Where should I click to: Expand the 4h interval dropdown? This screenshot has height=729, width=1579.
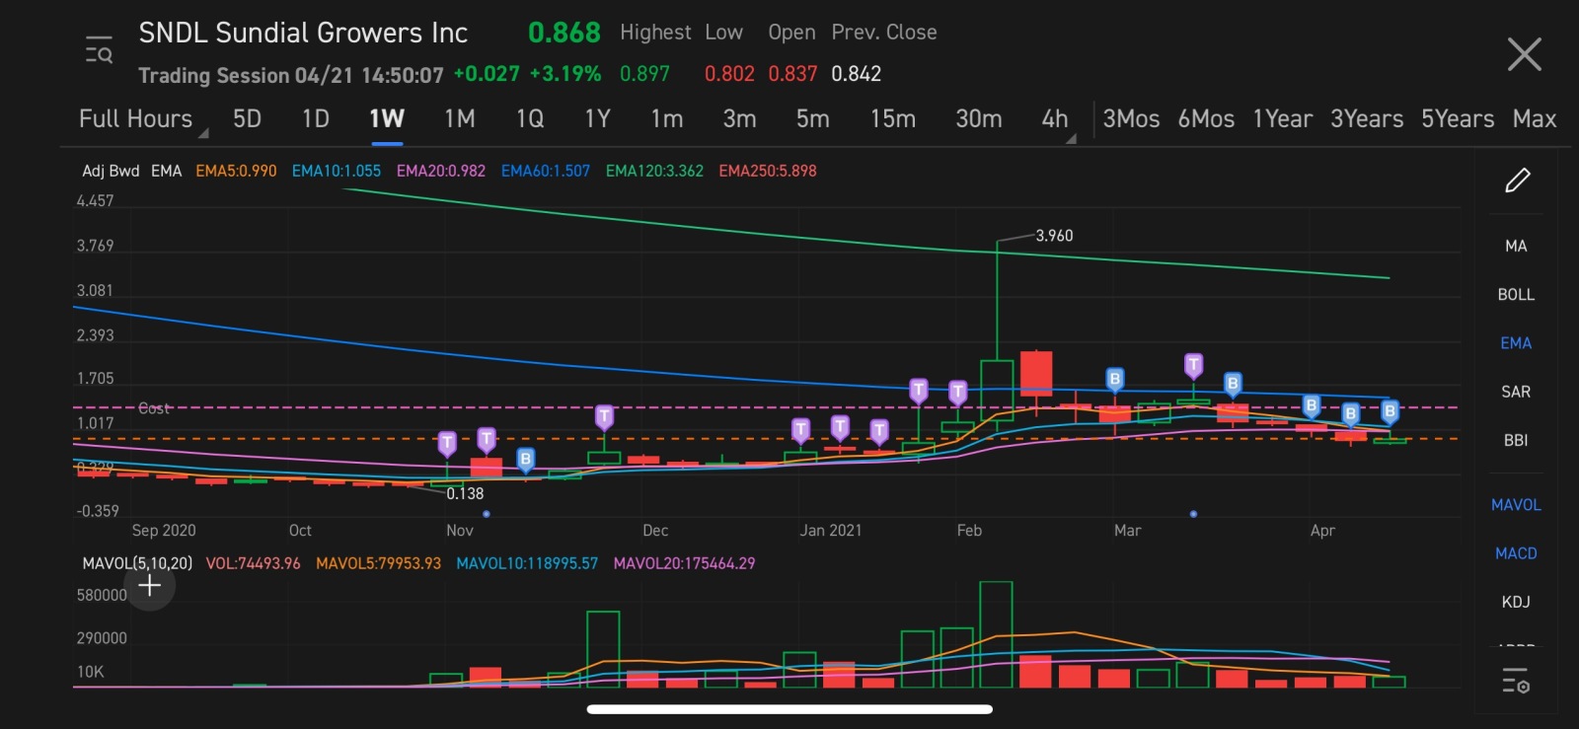coord(1058,119)
